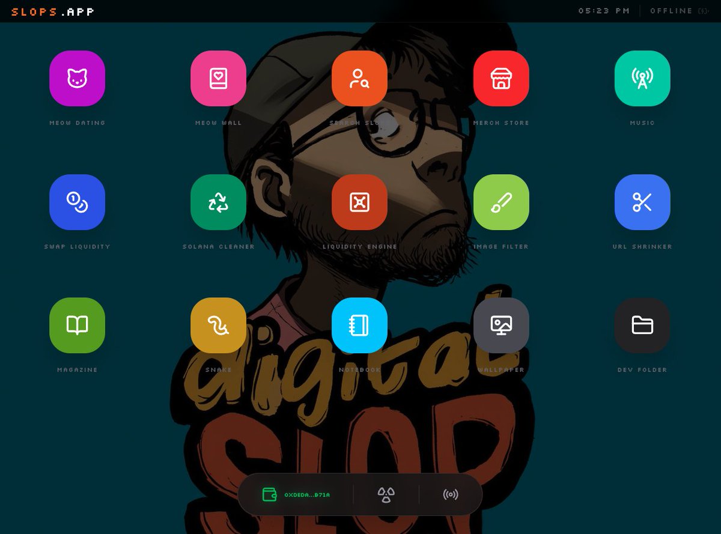Screen dimensions: 721x534
Task: Click the 0XDEDA...B71A wallet address
Action: (x=307, y=495)
